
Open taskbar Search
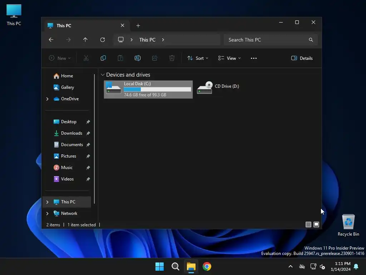pyautogui.click(x=175, y=266)
